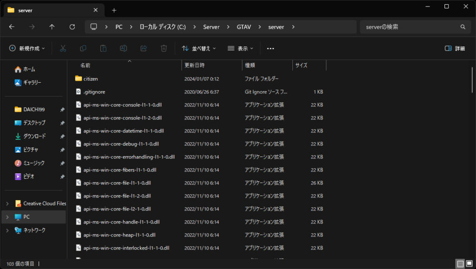The width and height of the screenshot is (476, 269).
Task: Go up one folder level arrow
Action: coord(52,26)
